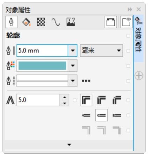Select the beveled corners join icon
Screen dimensions: 148x156
pyautogui.click(x=117, y=100)
